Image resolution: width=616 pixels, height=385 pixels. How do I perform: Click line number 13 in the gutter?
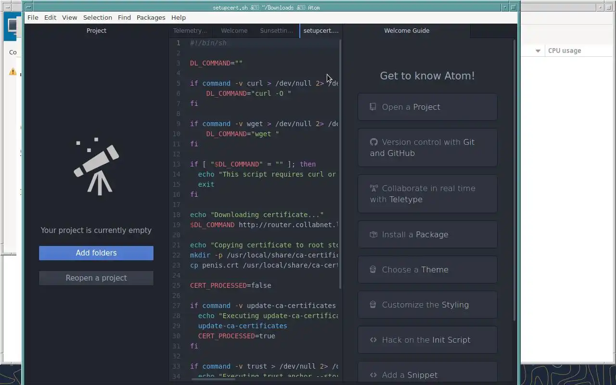(x=176, y=164)
